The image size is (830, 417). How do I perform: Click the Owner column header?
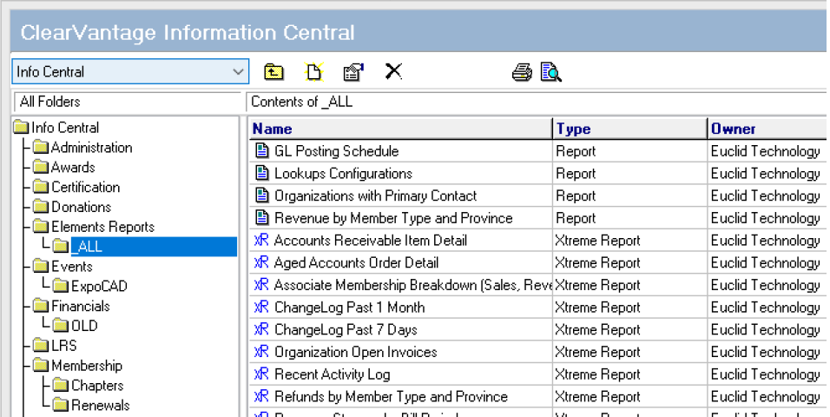click(x=764, y=129)
